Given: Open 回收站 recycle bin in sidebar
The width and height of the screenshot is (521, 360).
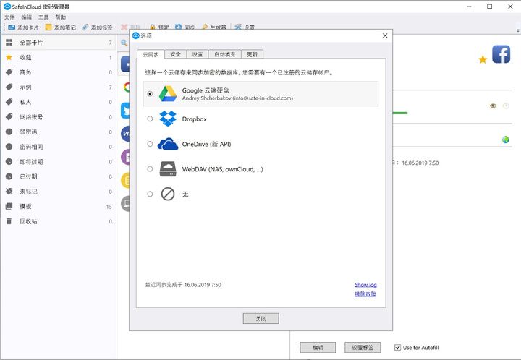Looking at the screenshot, I should point(59,221).
